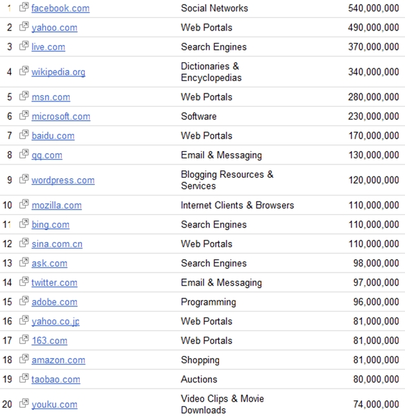Open the live.com link

click(x=48, y=47)
